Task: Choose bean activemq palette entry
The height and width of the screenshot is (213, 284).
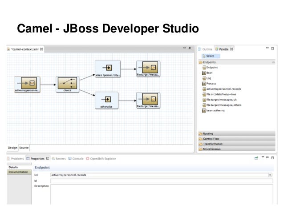Action: pos(213,110)
